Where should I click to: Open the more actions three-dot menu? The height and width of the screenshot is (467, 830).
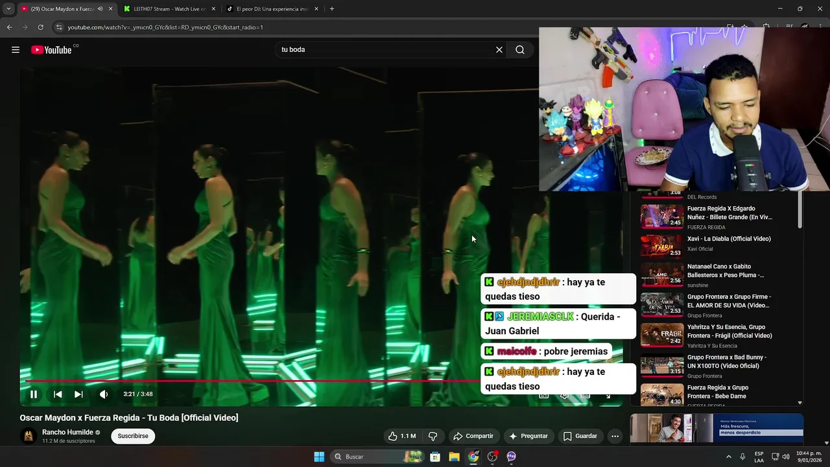pyautogui.click(x=615, y=436)
